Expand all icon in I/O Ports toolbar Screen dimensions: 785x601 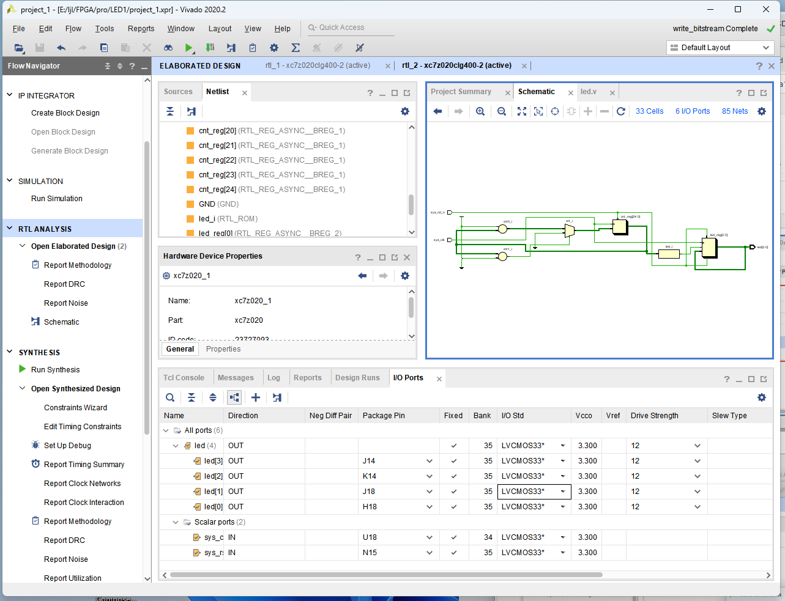click(x=213, y=397)
